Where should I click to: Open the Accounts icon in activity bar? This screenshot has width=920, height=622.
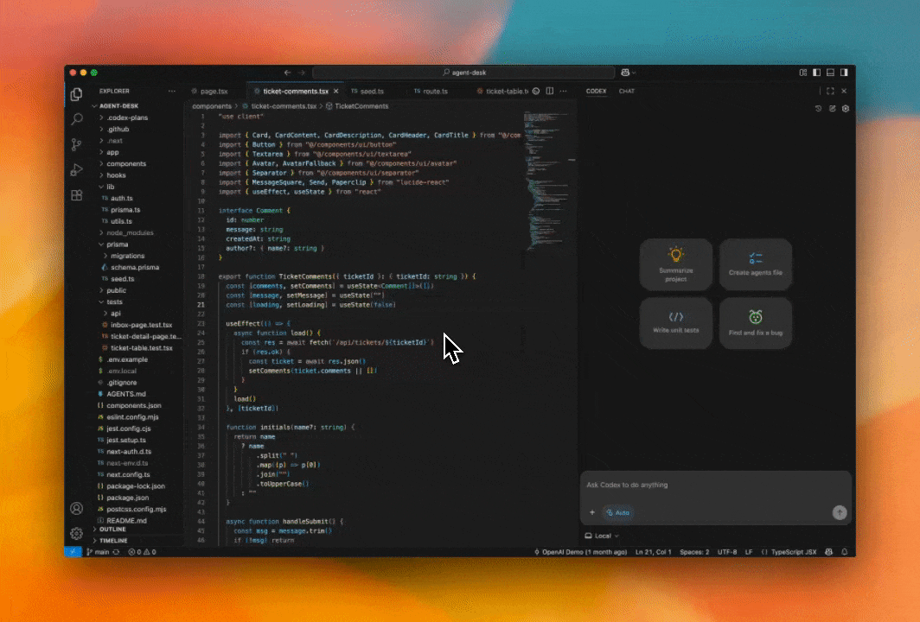click(x=77, y=509)
